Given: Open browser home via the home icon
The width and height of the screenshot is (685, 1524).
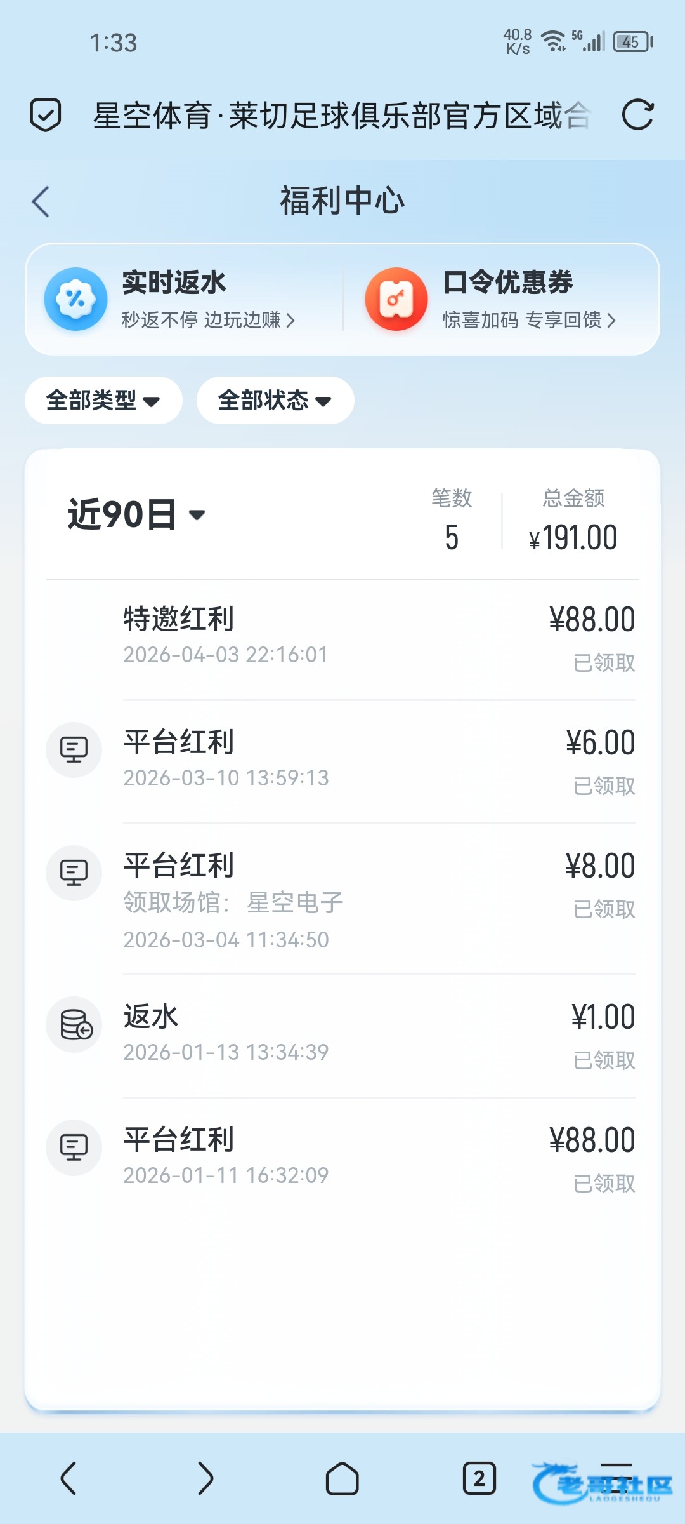Looking at the screenshot, I should [x=342, y=1479].
